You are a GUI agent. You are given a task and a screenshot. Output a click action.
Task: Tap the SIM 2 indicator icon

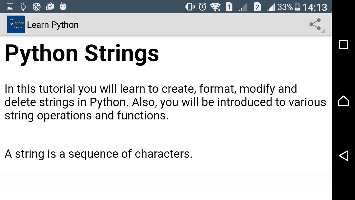click(x=257, y=7)
